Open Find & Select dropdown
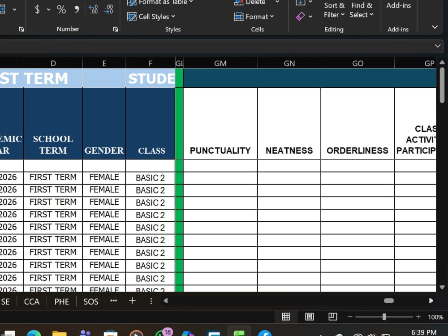448x336 pixels. (362, 10)
